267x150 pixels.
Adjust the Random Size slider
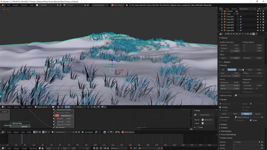point(230,76)
